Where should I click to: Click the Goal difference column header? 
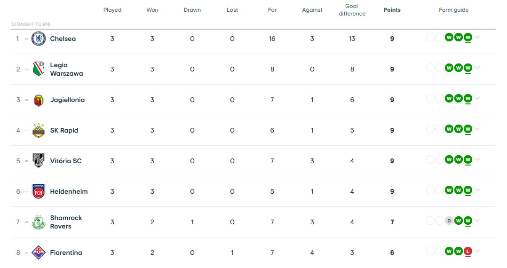(352, 10)
